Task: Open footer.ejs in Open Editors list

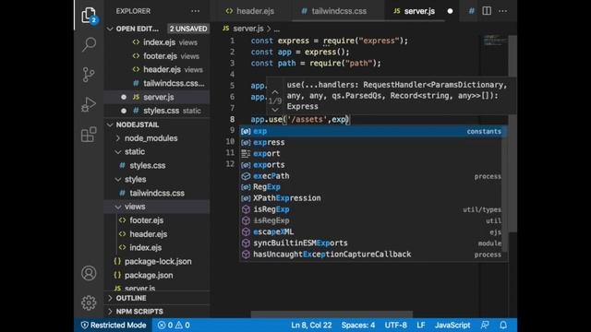Action: coord(160,56)
